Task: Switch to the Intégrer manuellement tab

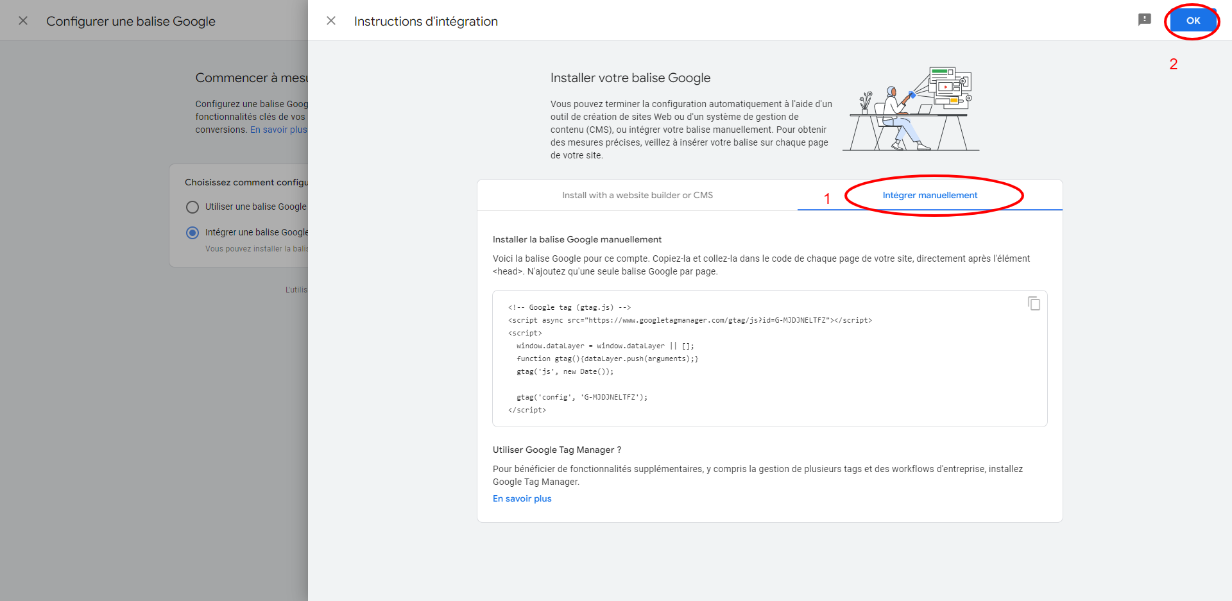Action: tap(929, 195)
